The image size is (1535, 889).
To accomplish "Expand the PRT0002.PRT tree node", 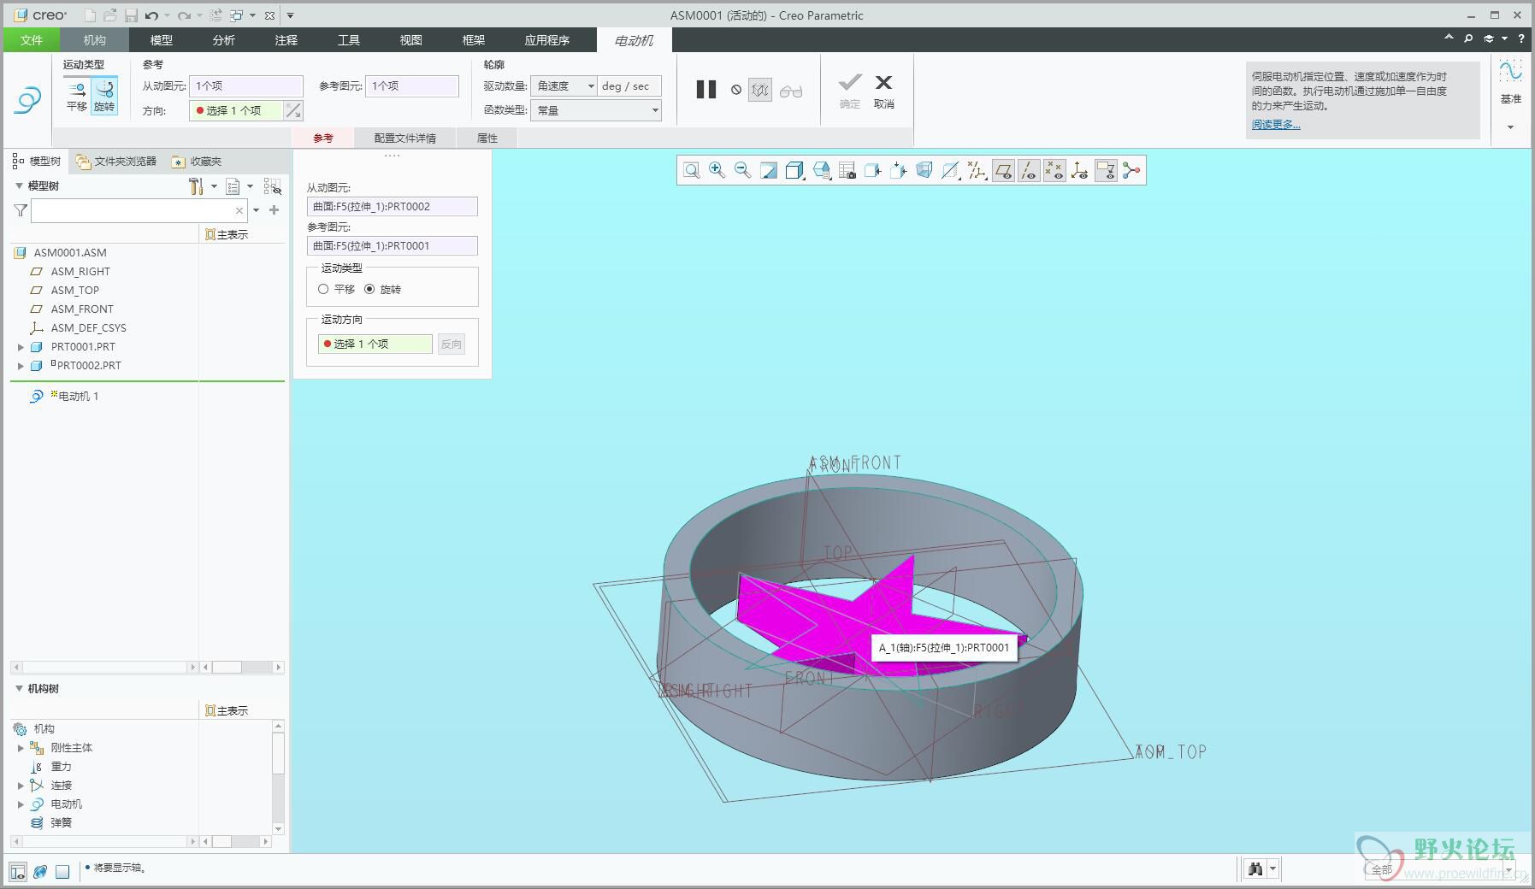I will [x=21, y=366].
